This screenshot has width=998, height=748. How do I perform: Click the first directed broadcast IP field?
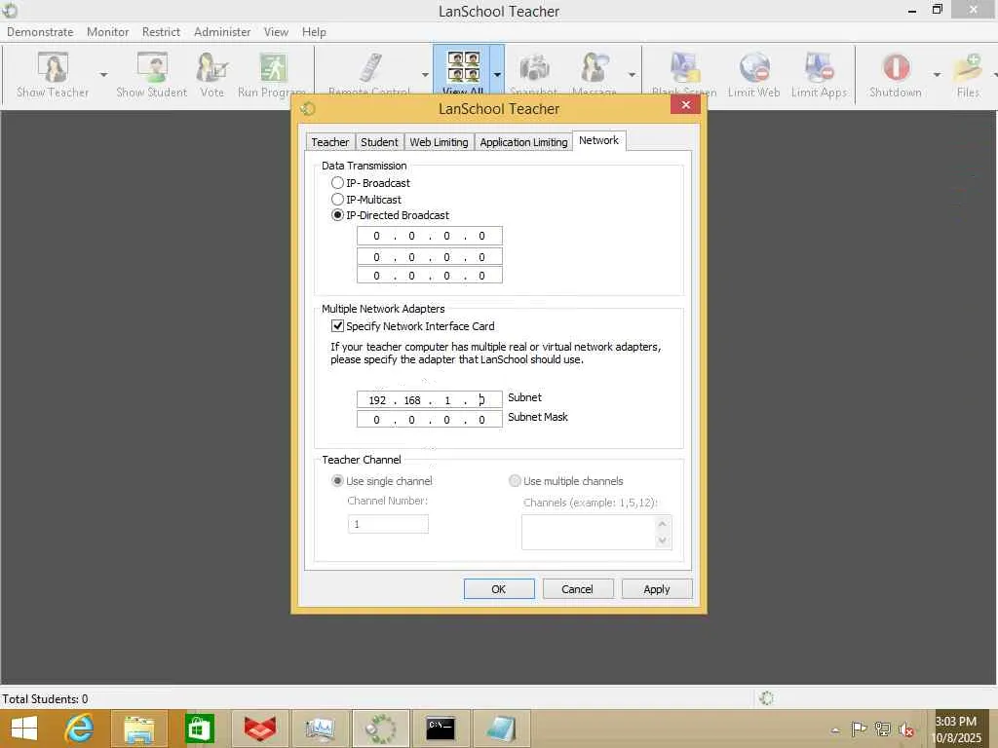(430, 236)
